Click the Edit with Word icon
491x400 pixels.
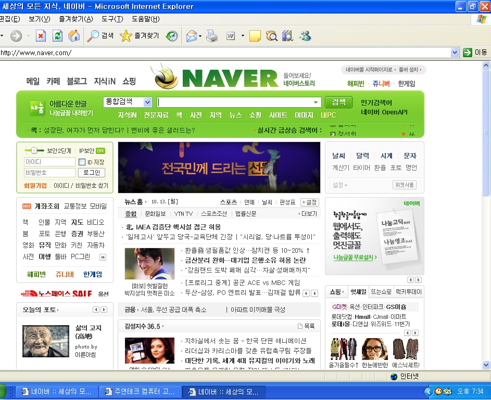click(231, 36)
